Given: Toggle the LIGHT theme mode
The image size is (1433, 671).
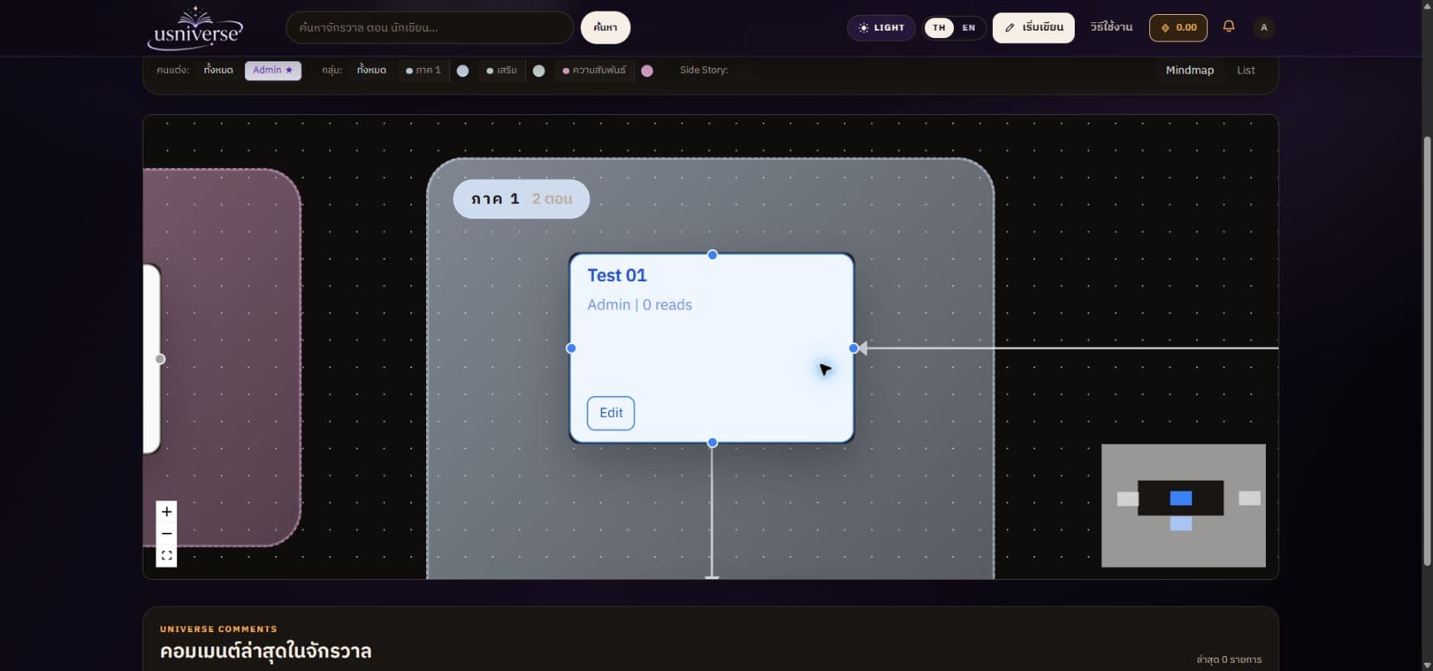Looking at the screenshot, I should pyautogui.click(x=881, y=27).
